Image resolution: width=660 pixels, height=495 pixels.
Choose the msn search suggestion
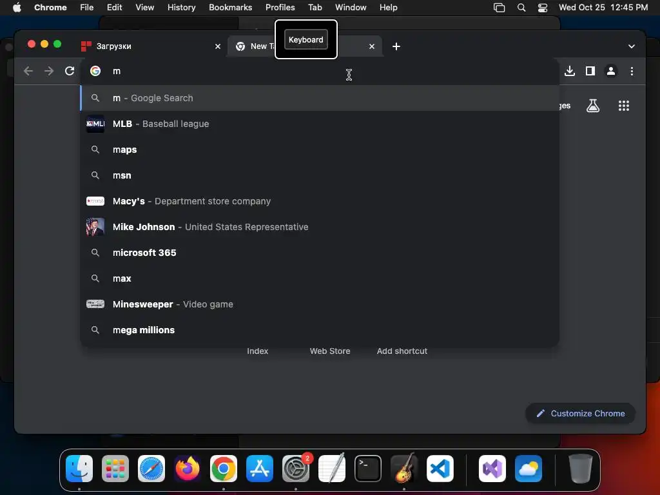320,175
